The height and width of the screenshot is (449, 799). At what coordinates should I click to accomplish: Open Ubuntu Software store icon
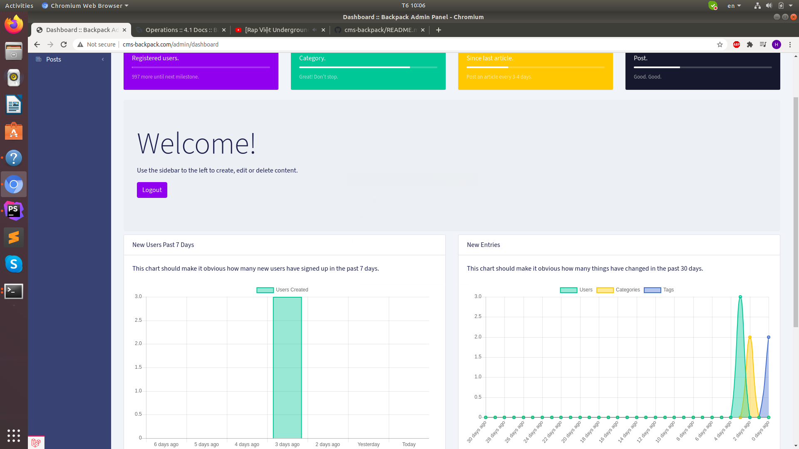(x=14, y=131)
